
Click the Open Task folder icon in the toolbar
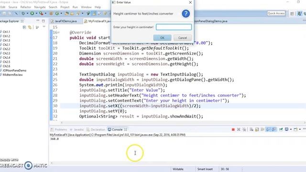(x=72, y=13)
